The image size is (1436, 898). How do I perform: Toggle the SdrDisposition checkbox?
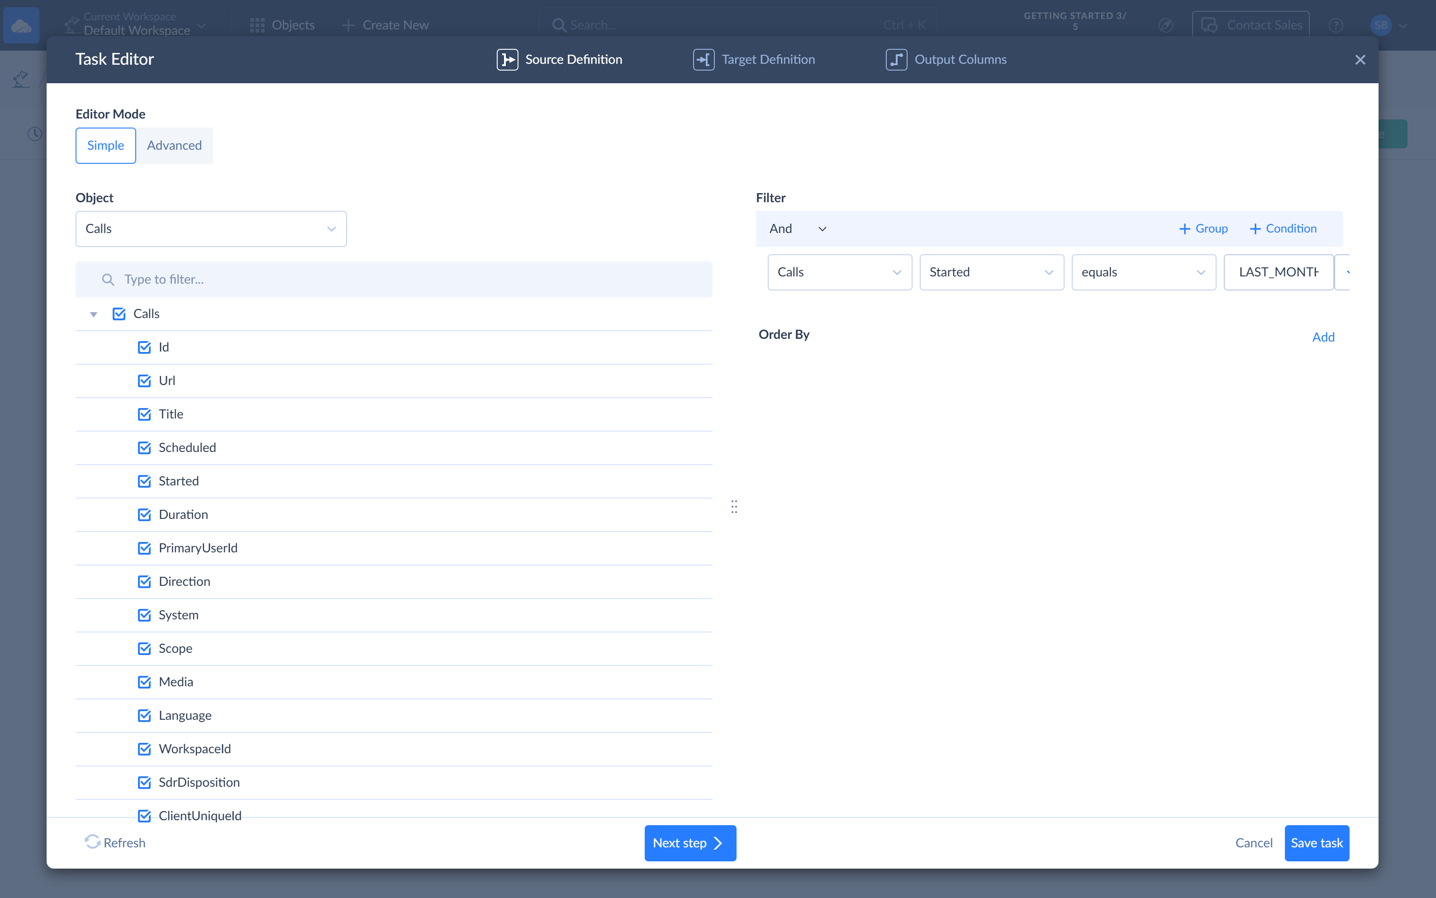click(x=144, y=782)
